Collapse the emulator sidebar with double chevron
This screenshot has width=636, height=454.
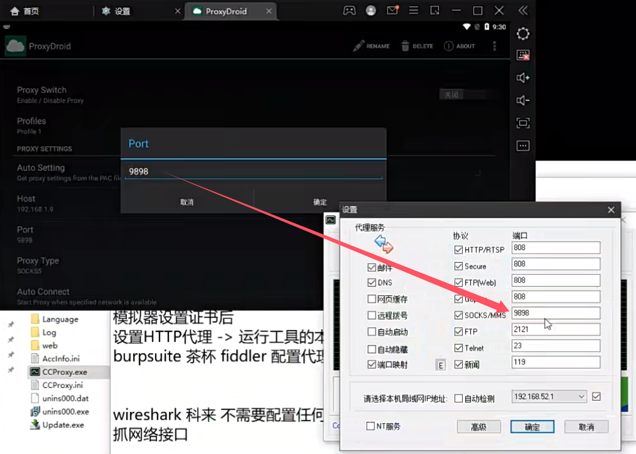(523, 11)
